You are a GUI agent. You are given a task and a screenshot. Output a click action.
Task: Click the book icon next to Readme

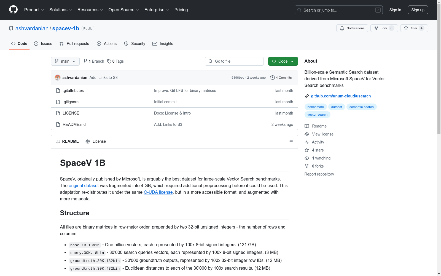pyautogui.click(x=307, y=126)
